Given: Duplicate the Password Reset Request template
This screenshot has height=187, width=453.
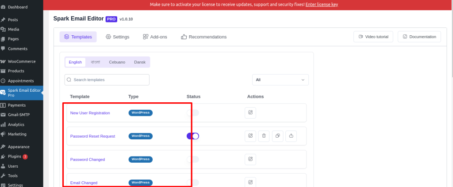Looking at the screenshot, I should 278,136.
